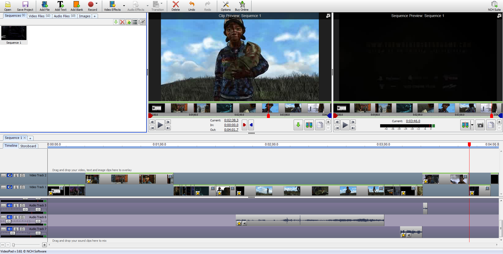This screenshot has width=503, height=254.
Task: Open the Record dropdown arrow
Action: tap(97, 4)
